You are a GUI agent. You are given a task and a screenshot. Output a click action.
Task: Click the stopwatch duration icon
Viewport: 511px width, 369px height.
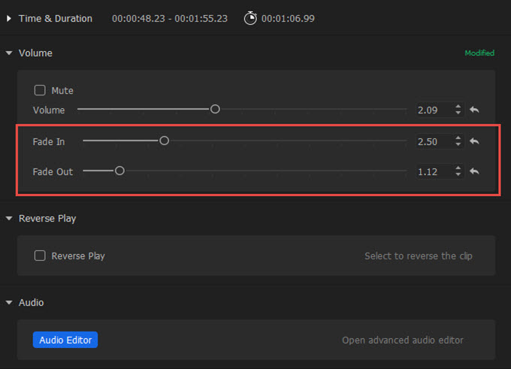250,18
